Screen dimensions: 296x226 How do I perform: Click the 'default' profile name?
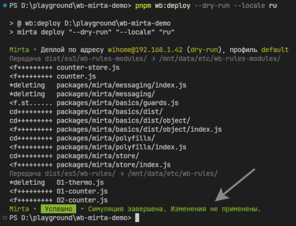point(275,50)
